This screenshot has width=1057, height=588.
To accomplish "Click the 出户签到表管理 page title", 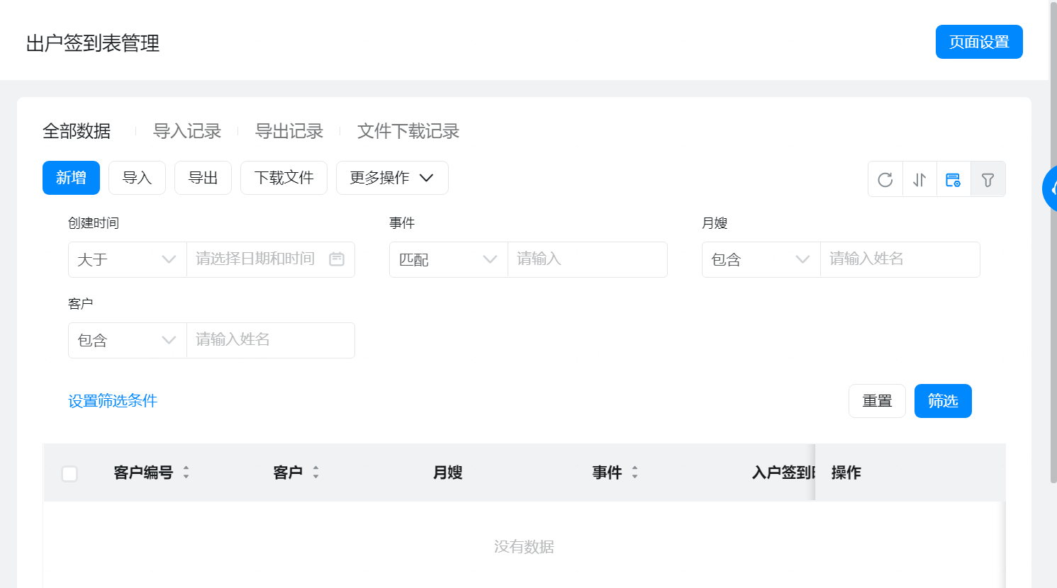I will [93, 43].
